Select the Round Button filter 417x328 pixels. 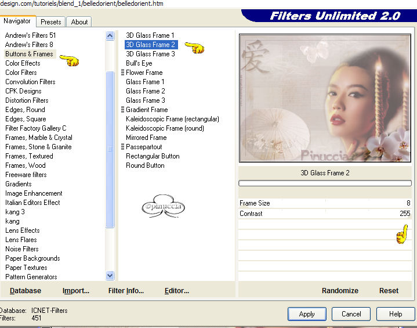[145, 165]
